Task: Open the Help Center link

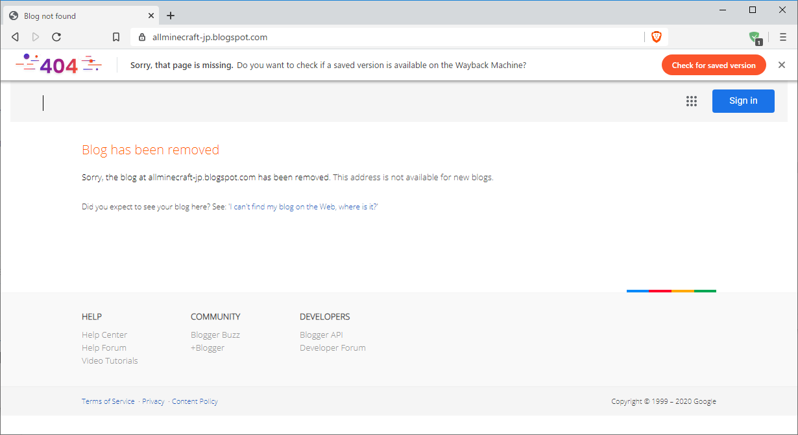Action: (x=104, y=335)
